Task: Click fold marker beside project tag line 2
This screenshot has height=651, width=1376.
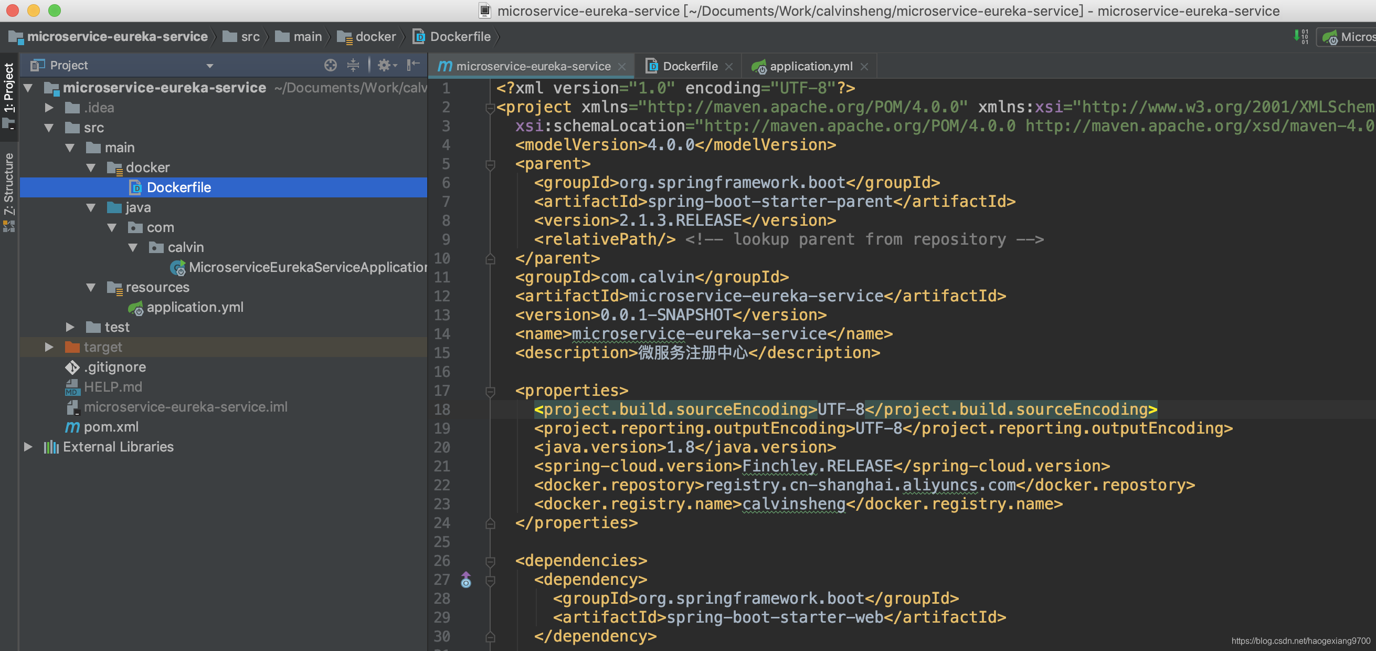Action: coord(490,108)
